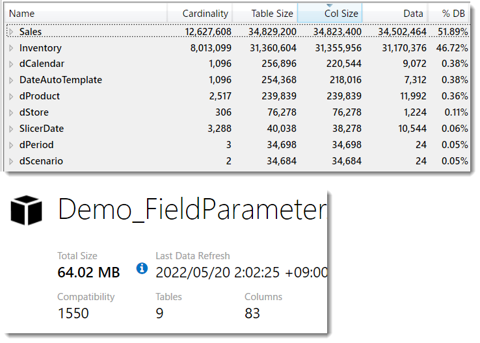Image resolution: width=480 pixels, height=343 pixels.
Task: Select the dCalendar row name
Action: point(42,64)
